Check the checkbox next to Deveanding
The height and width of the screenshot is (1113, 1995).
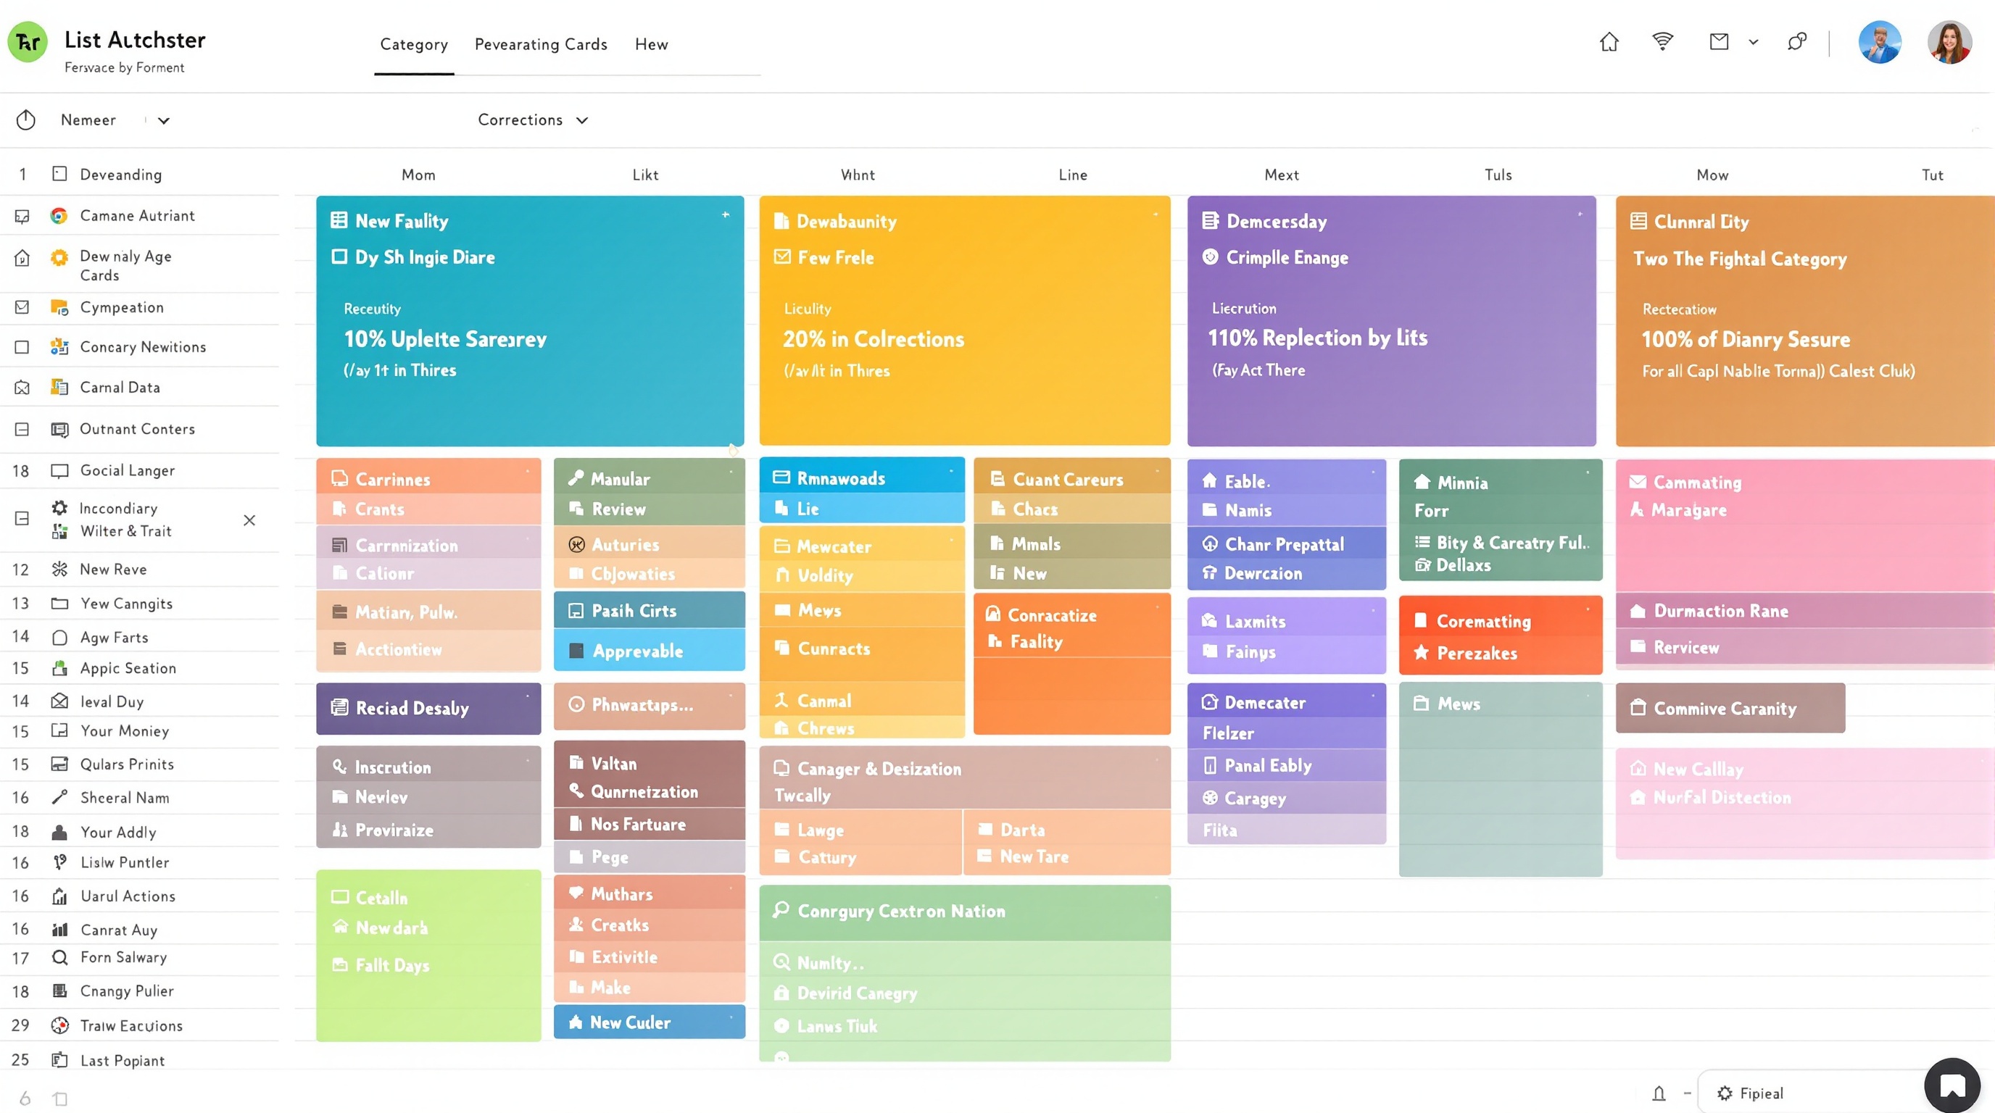point(59,174)
